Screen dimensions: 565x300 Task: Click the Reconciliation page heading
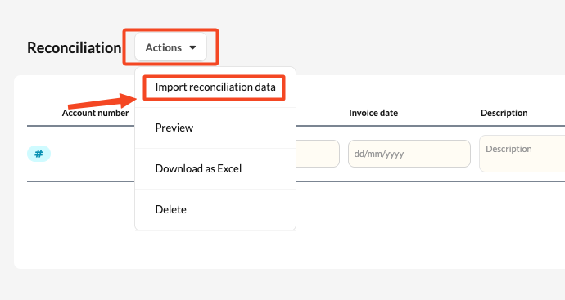pyautogui.click(x=75, y=48)
